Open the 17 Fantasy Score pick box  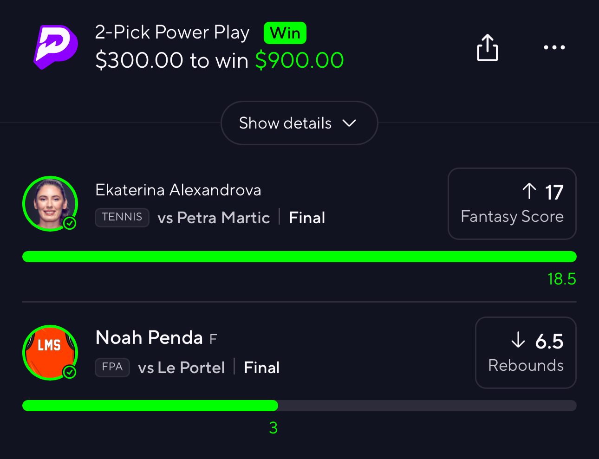pyautogui.click(x=512, y=204)
